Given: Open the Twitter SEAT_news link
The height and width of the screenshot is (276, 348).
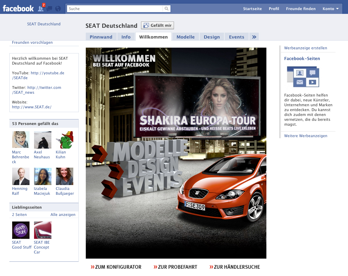Looking at the screenshot, I should coord(36,90).
